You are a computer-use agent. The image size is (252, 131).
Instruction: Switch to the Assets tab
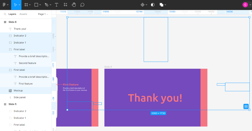(x=23, y=14)
